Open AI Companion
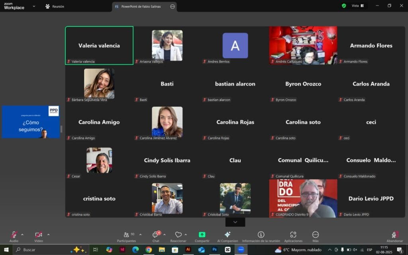The height and width of the screenshot is (255, 408). pyautogui.click(x=228, y=237)
